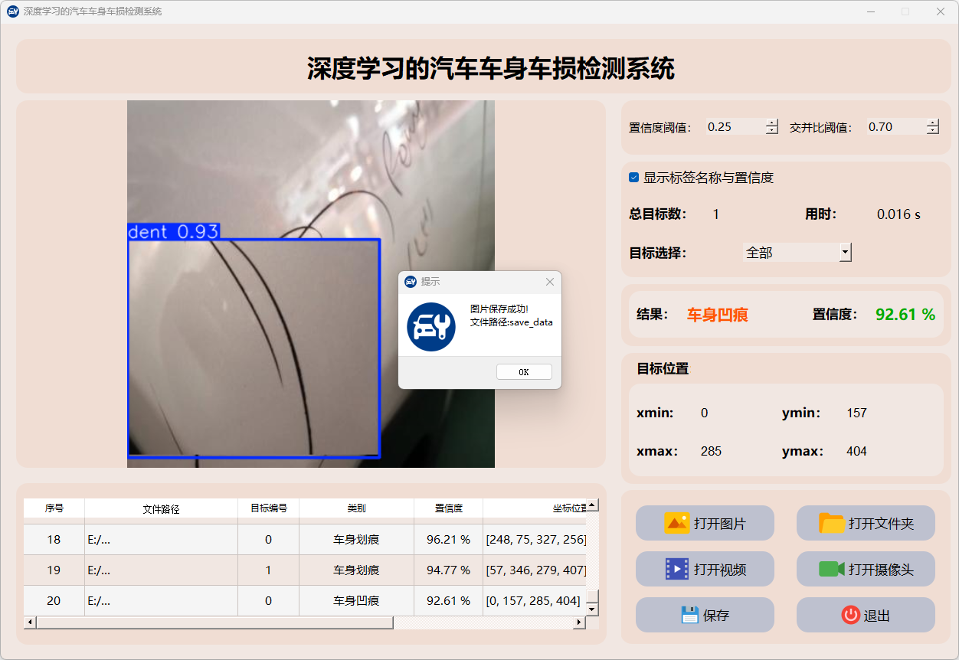The width and height of the screenshot is (959, 660).
Task: Click the yellow folder icon for Open Folder
Action: click(x=832, y=524)
